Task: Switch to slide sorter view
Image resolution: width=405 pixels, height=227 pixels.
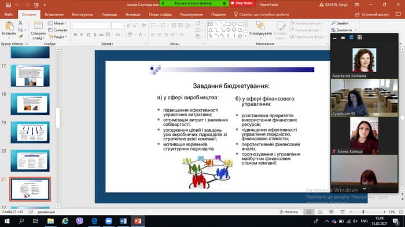Action: [320, 212]
